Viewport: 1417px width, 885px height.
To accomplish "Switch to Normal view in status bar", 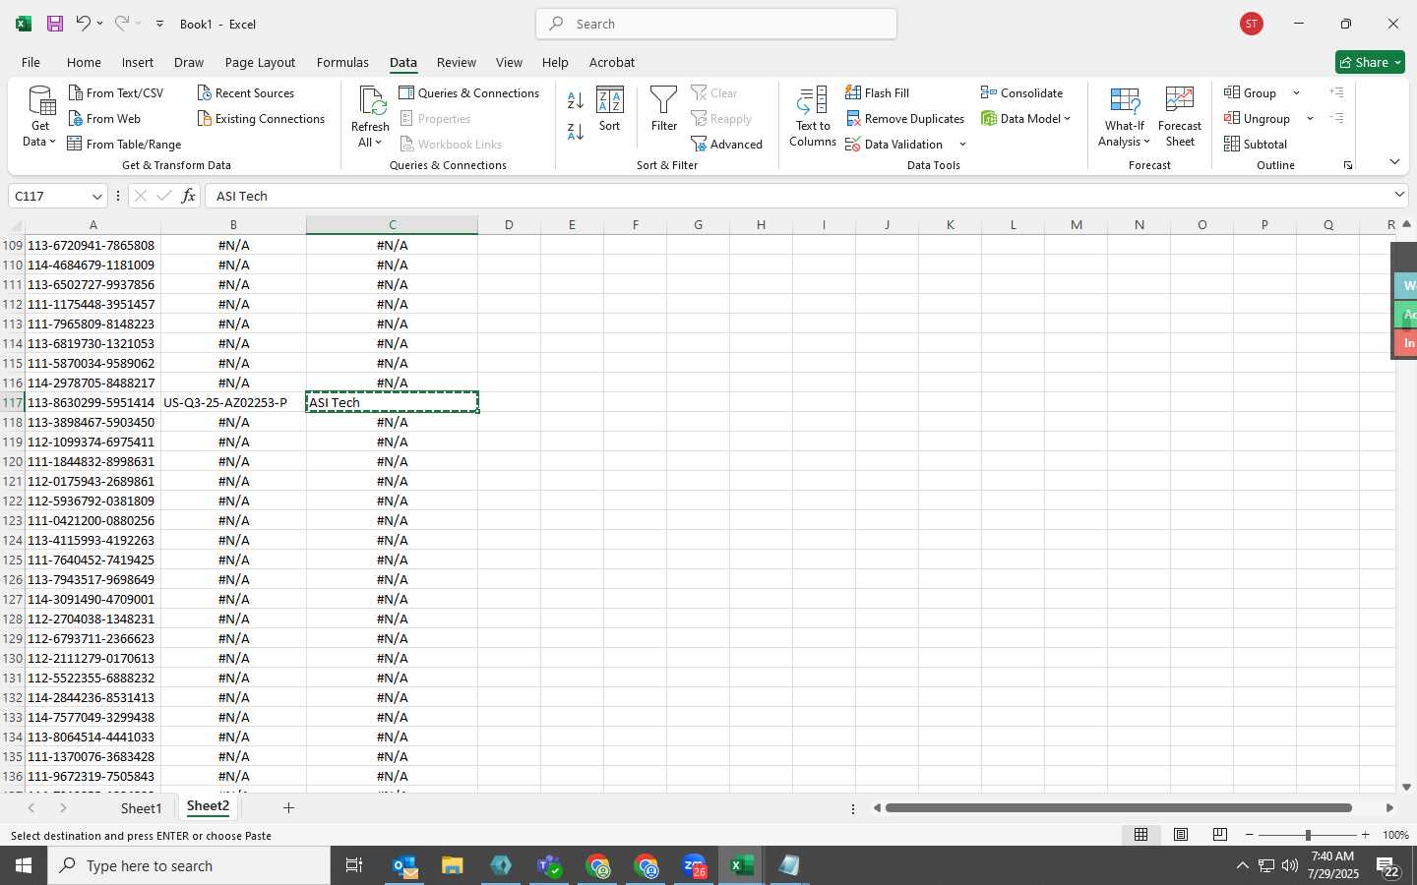I will (1141, 835).
